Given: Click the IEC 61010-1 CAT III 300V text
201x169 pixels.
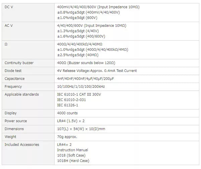Looking at the screenshot, I should tap(79, 94).
